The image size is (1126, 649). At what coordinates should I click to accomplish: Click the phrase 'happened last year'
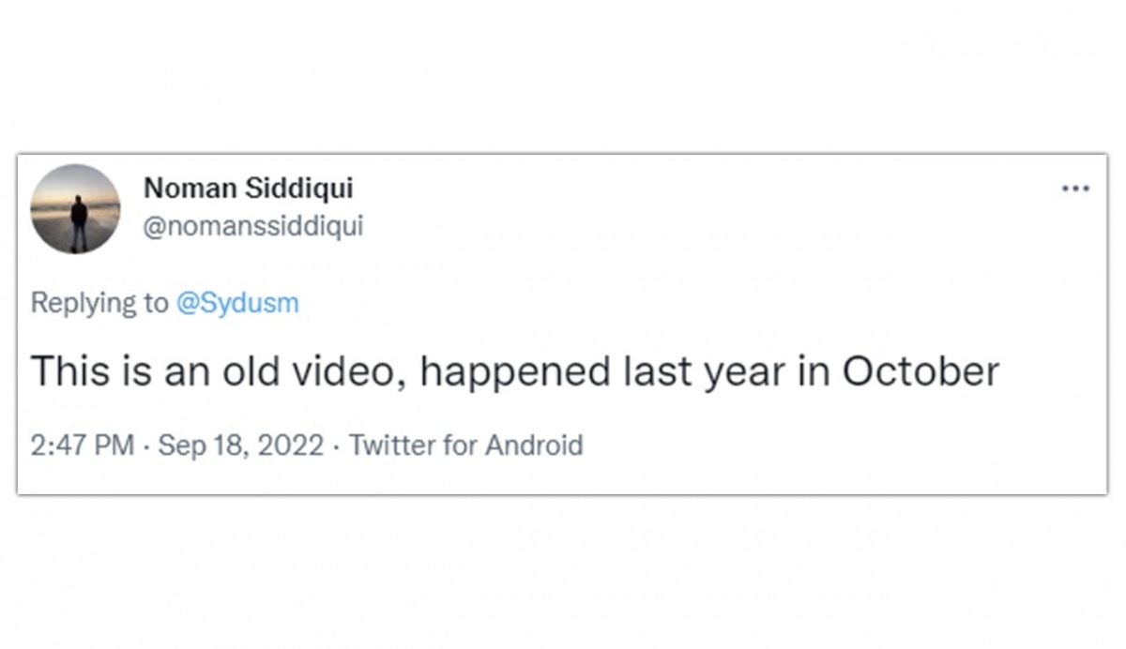tap(597, 372)
